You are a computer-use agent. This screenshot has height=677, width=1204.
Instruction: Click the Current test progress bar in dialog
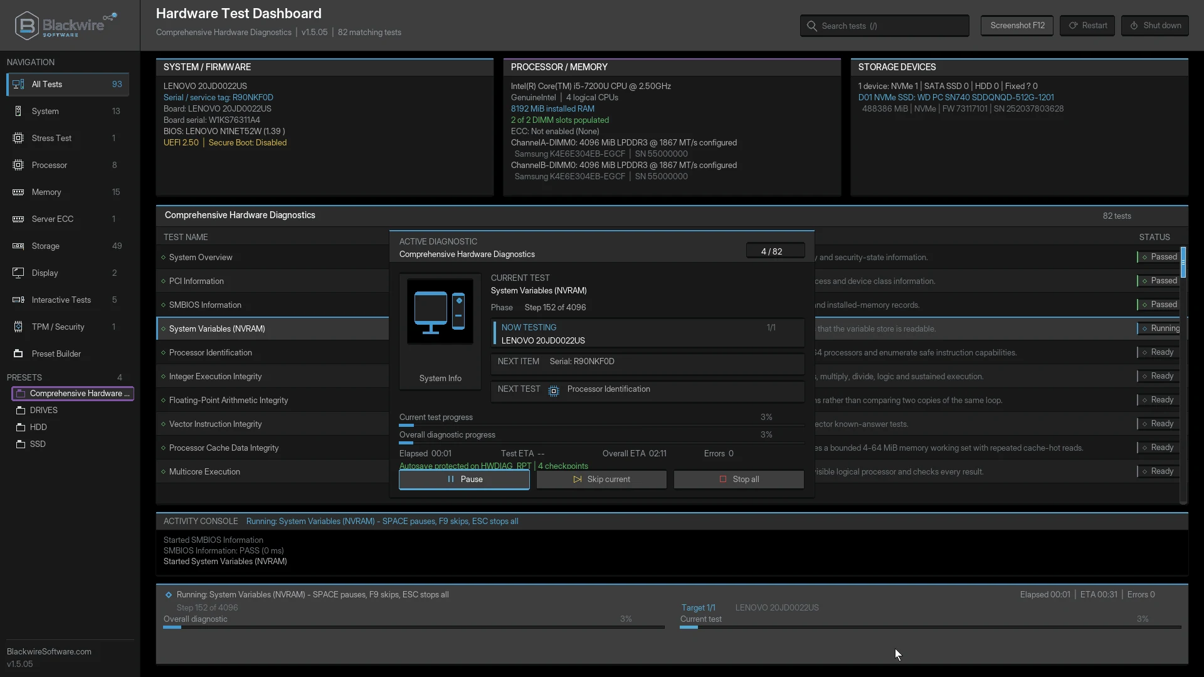coord(602,426)
